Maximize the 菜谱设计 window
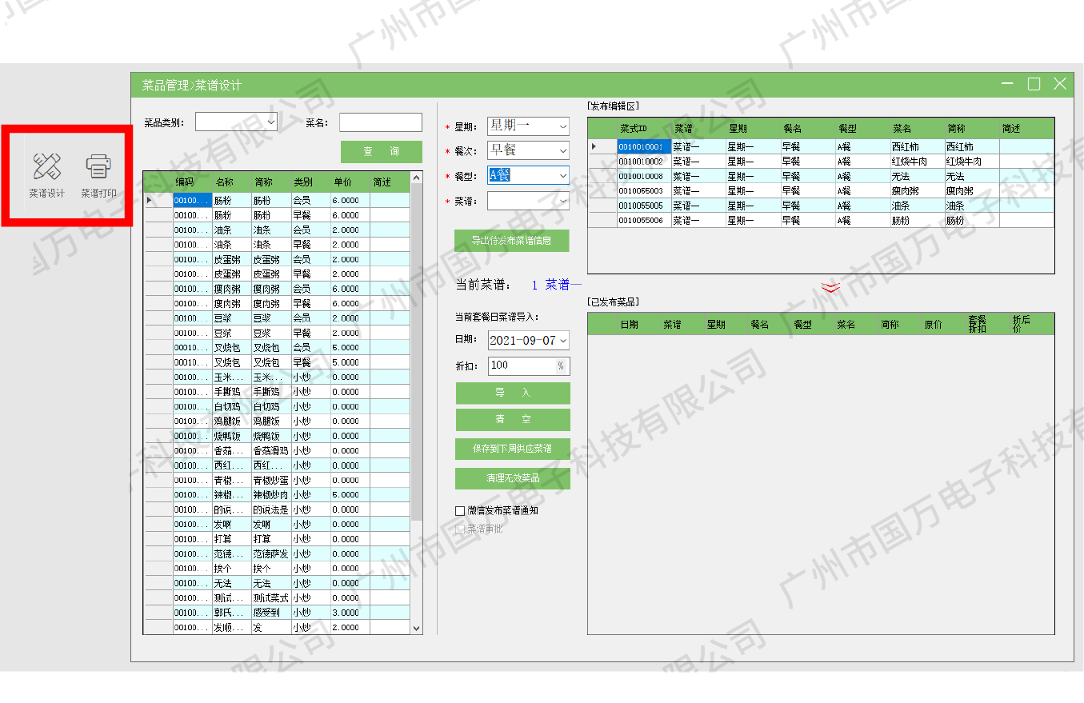 (x=1034, y=84)
